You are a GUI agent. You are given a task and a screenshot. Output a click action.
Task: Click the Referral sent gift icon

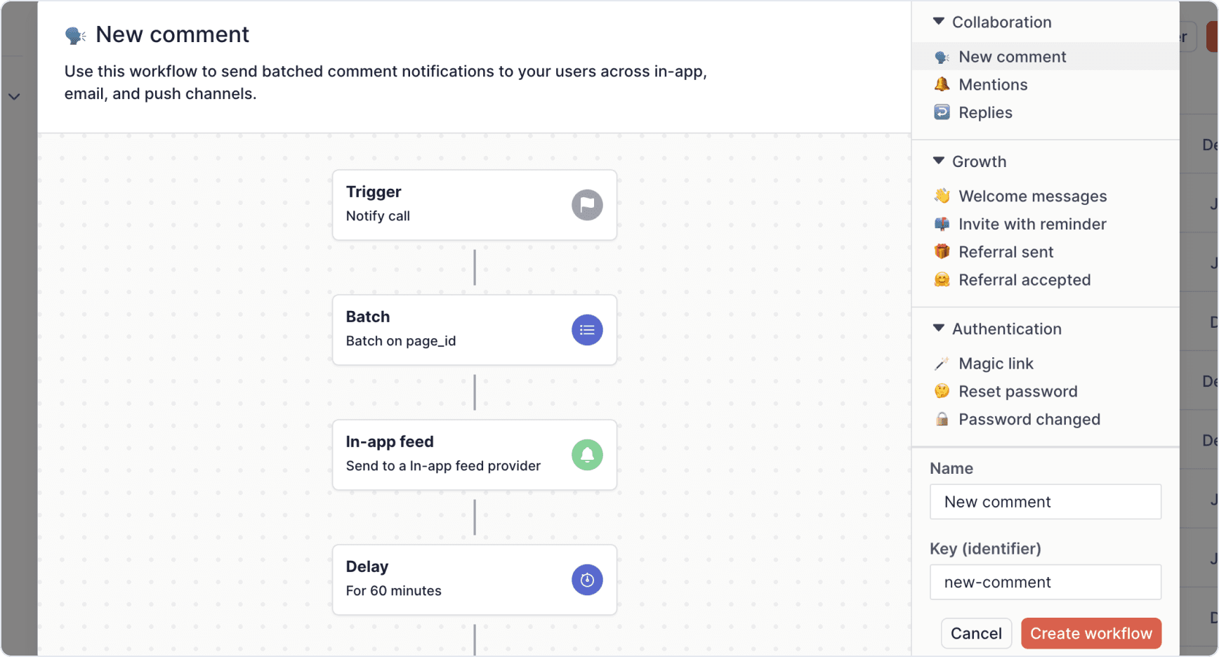pyautogui.click(x=942, y=252)
